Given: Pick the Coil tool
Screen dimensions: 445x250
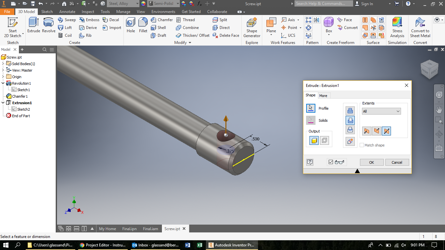Looking at the screenshot, I should tap(65, 35).
